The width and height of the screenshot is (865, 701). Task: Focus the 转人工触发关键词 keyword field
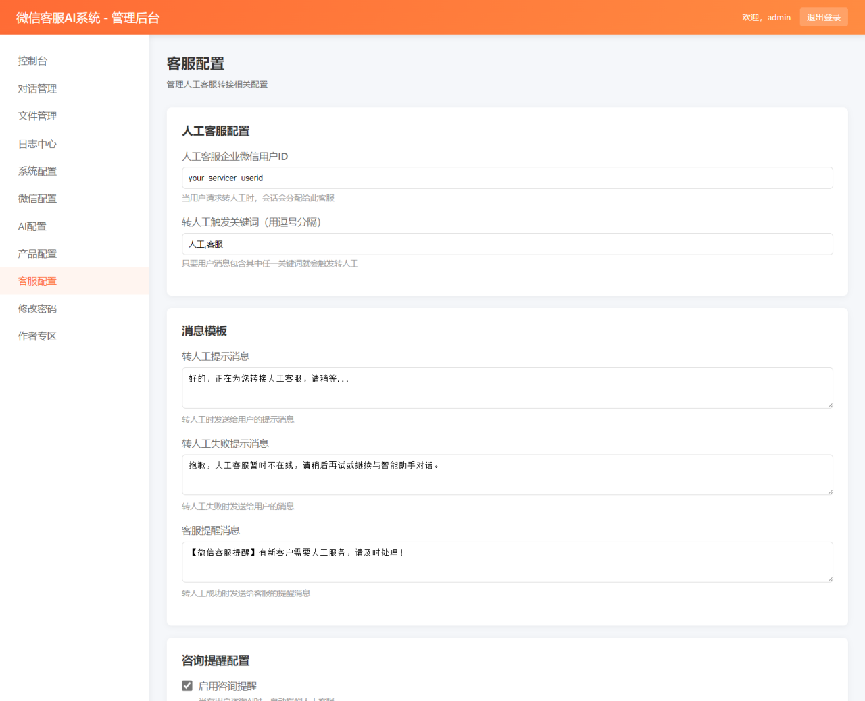pyautogui.click(x=507, y=244)
